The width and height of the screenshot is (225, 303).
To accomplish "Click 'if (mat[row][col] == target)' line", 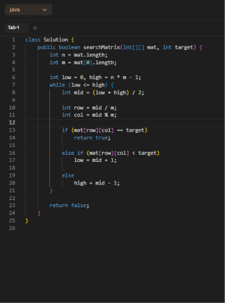I will pos(105,130).
